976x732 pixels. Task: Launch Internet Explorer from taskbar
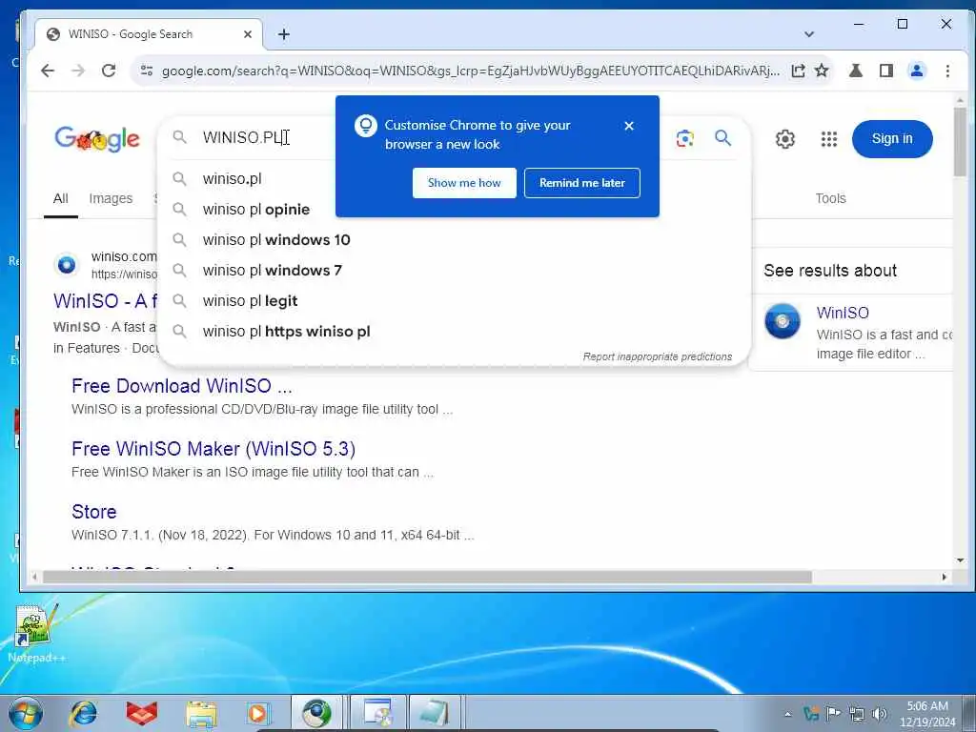[84, 713]
